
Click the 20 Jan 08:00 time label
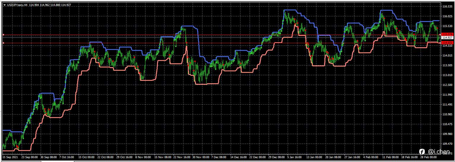(334, 157)
